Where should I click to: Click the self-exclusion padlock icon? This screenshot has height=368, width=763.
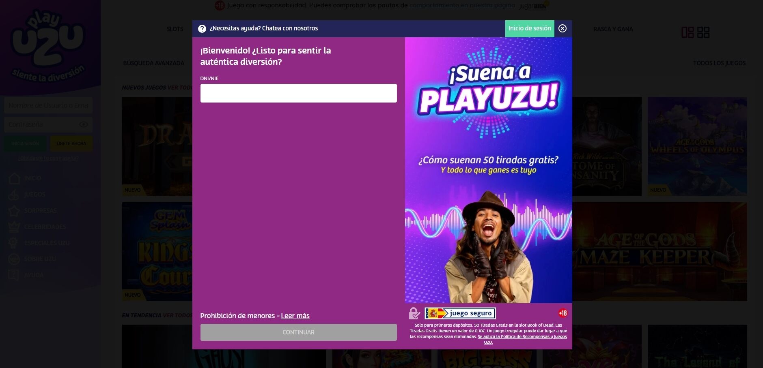[x=414, y=313]
